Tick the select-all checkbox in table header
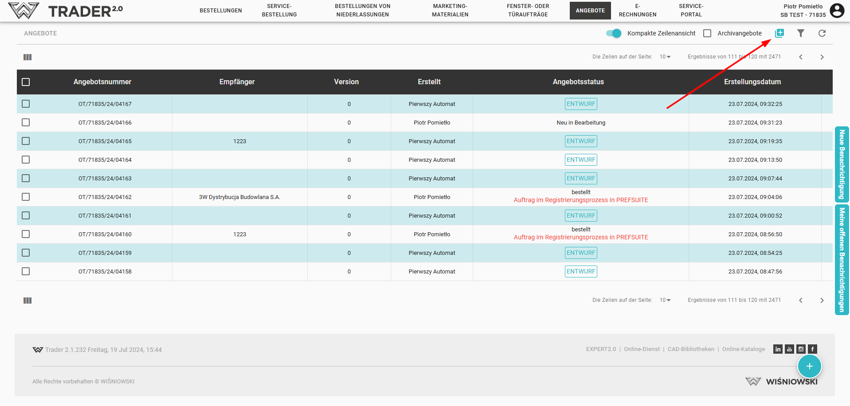This screenshot has height=406, width=850. [26, 82]
